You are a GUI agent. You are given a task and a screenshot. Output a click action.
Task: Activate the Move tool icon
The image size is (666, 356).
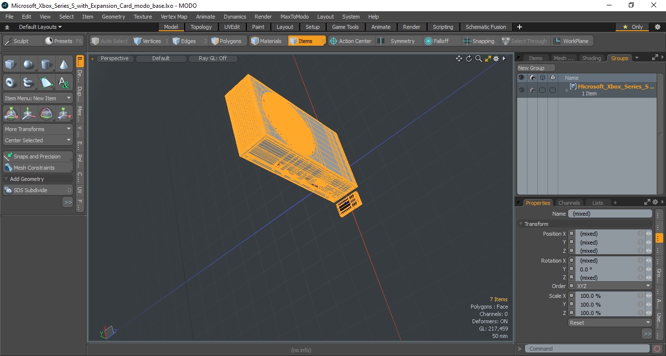(29, 114)
